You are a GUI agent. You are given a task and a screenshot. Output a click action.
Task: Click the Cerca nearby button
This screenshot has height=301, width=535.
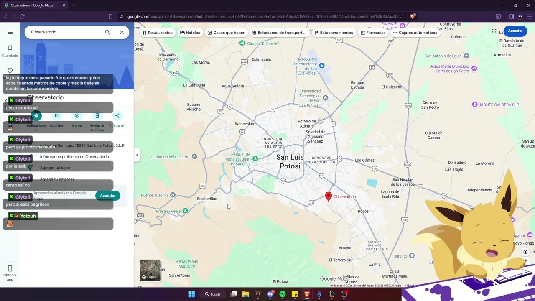tap(77, 116)
